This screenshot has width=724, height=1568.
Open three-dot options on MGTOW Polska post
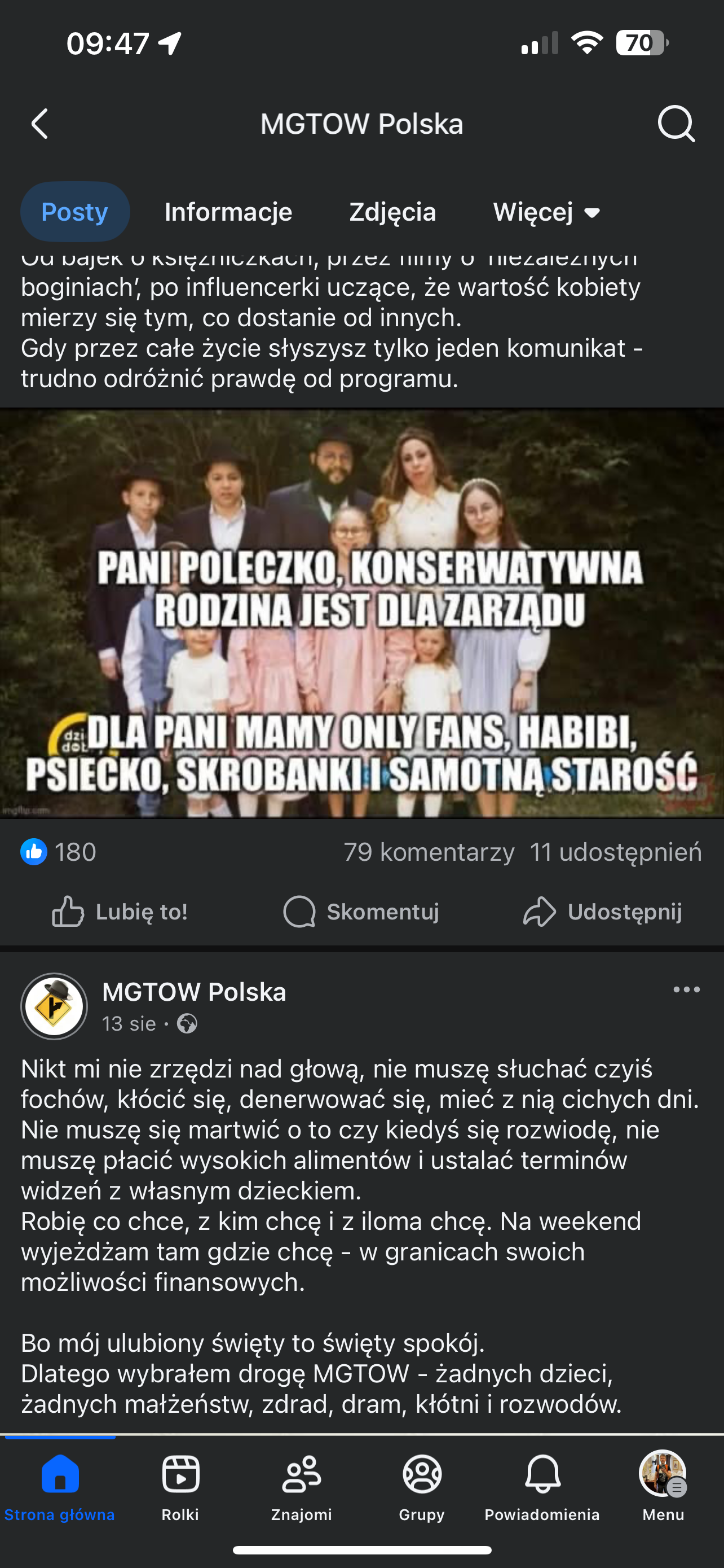687,990
